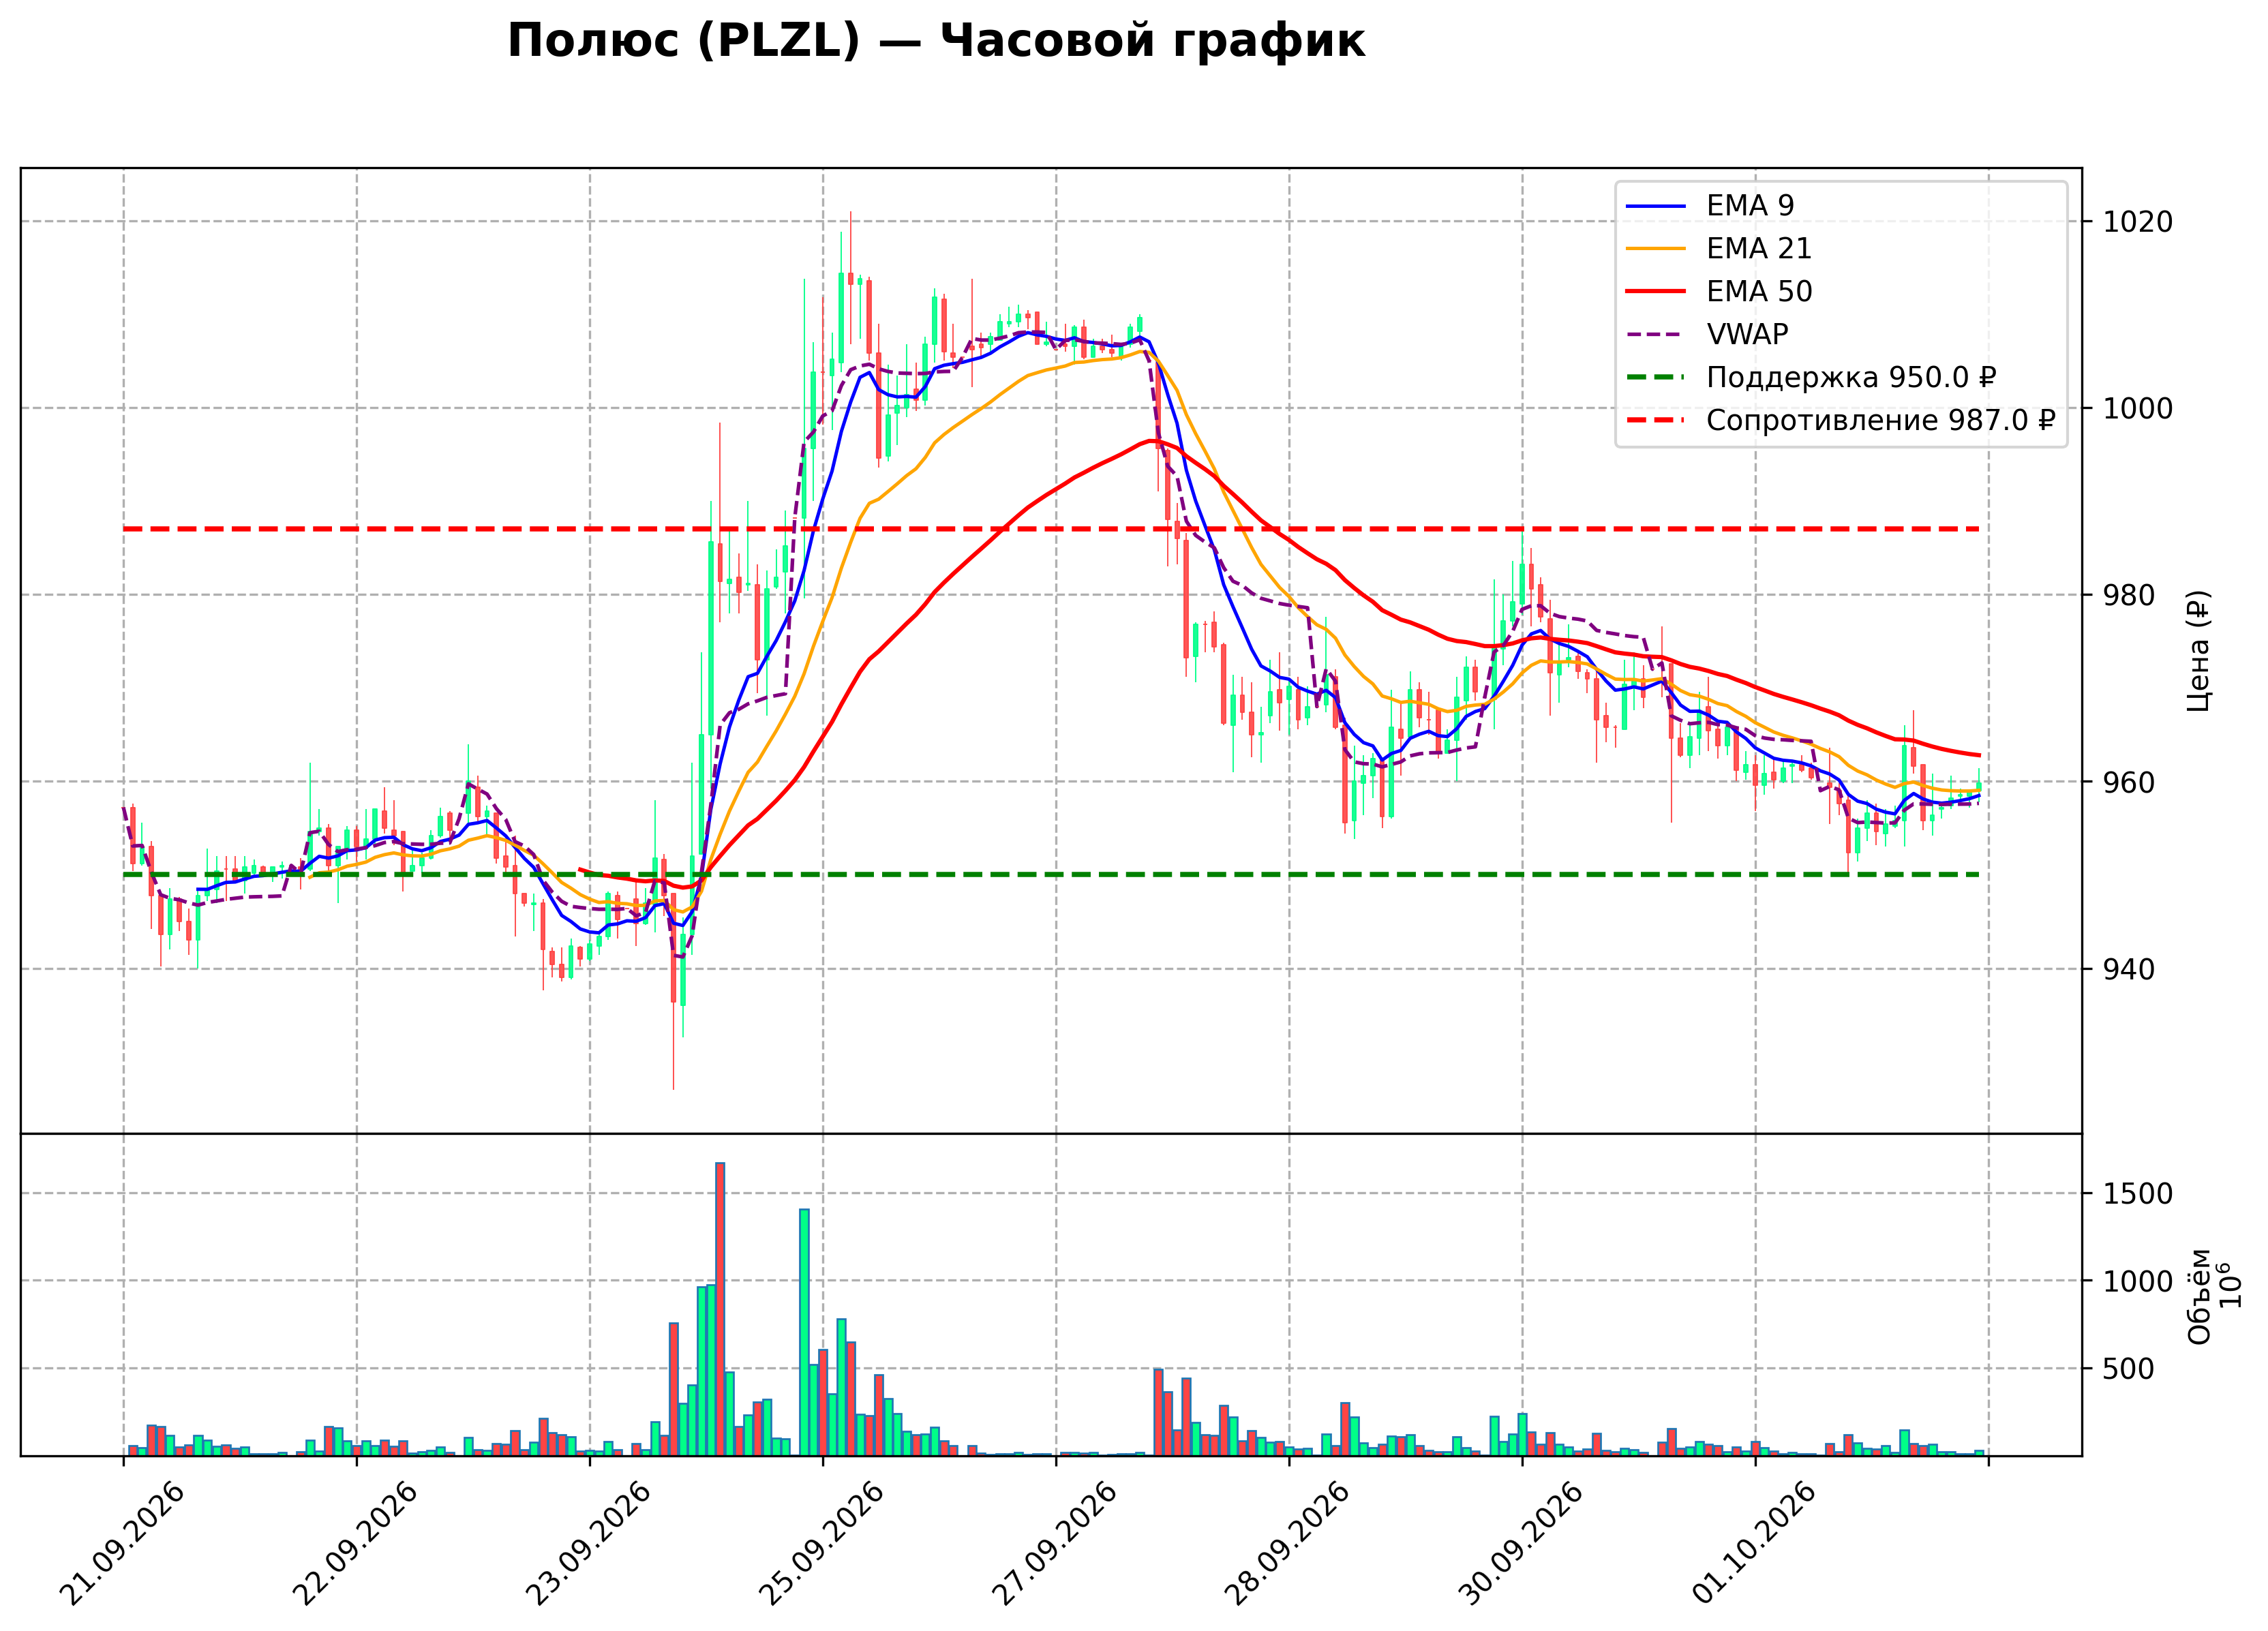Click the 1000 price axis label

click(x=2138, y=409)
